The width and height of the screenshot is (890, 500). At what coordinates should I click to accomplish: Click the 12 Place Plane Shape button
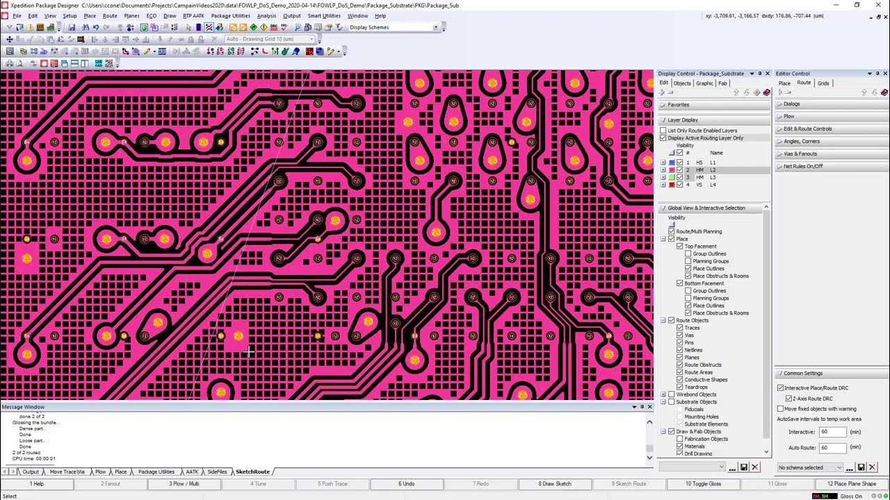tap(852, 483)
